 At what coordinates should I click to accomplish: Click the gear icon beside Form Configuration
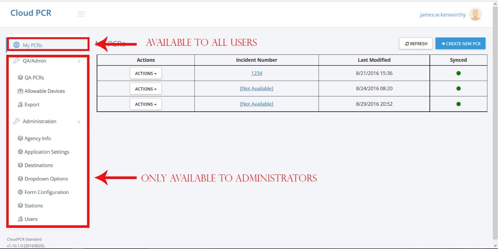click(x=20, y=192)
